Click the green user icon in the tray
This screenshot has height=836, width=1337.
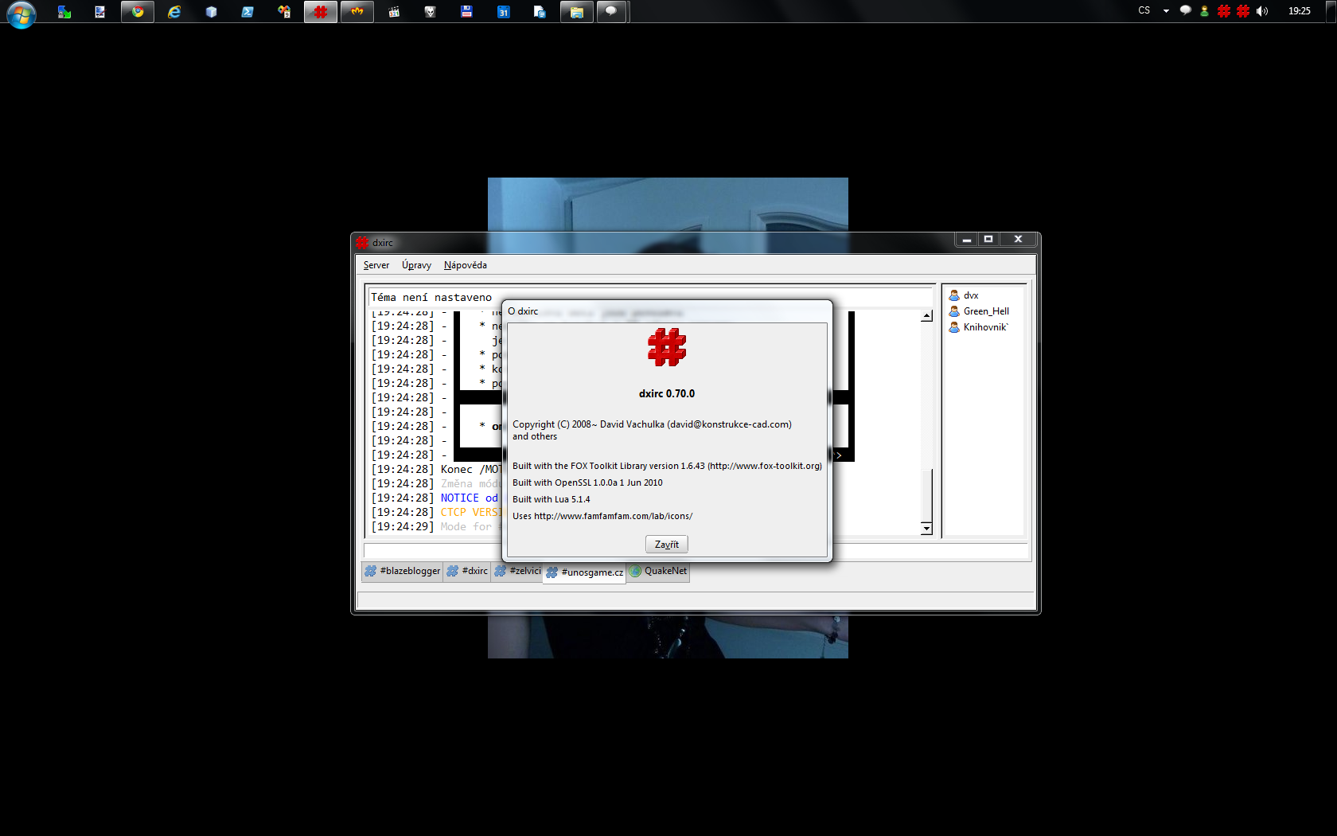(1204, 11)
